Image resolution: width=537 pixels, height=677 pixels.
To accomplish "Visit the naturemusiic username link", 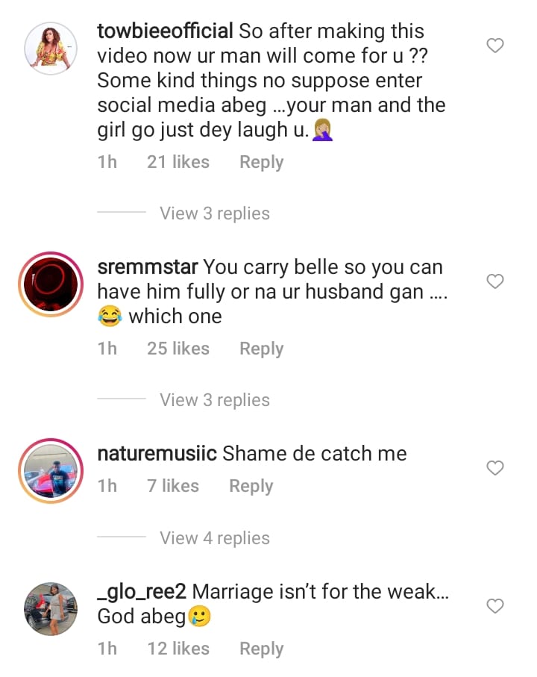I will (x=157, y=453).
